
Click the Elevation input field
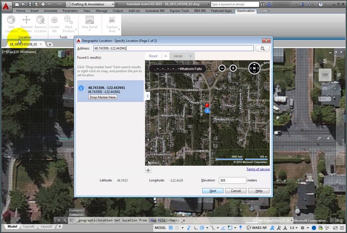(232, 180)
